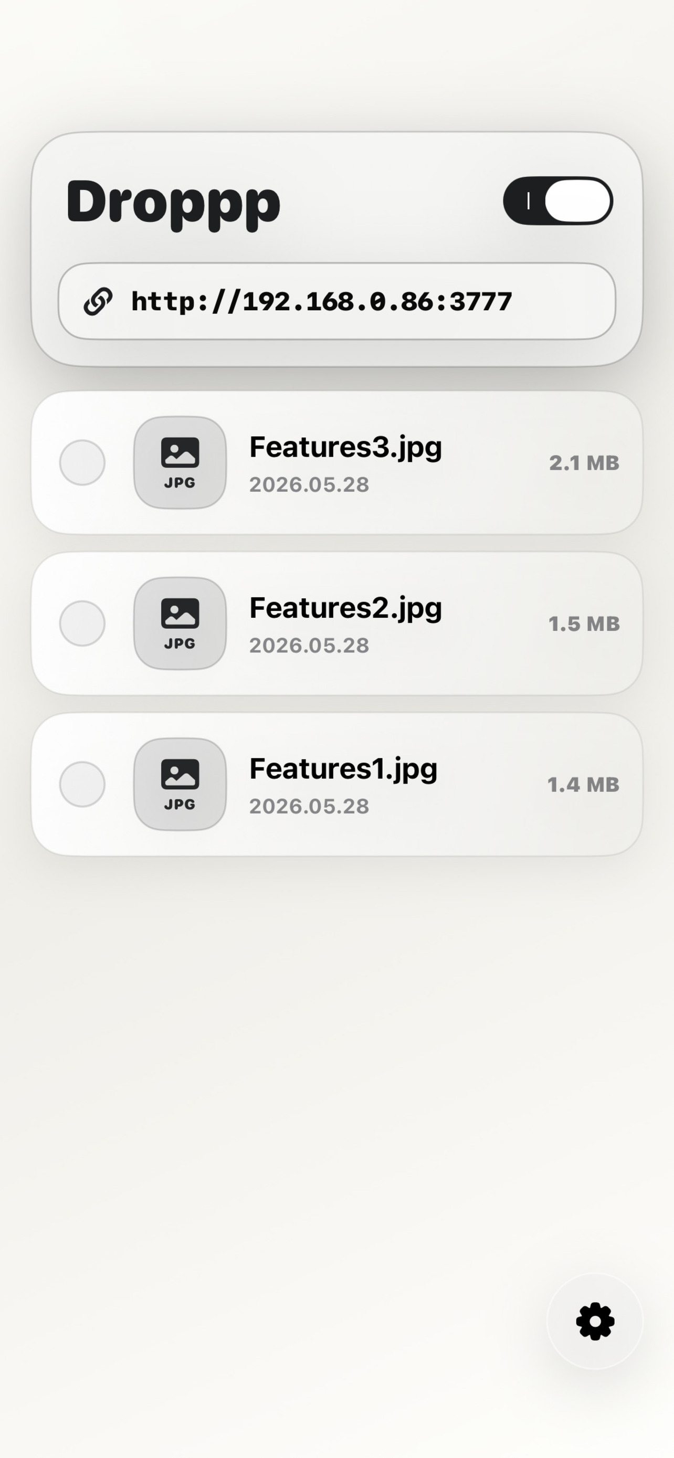
Task: Click the date under Features2.jpg
Action: pos(309,645)
